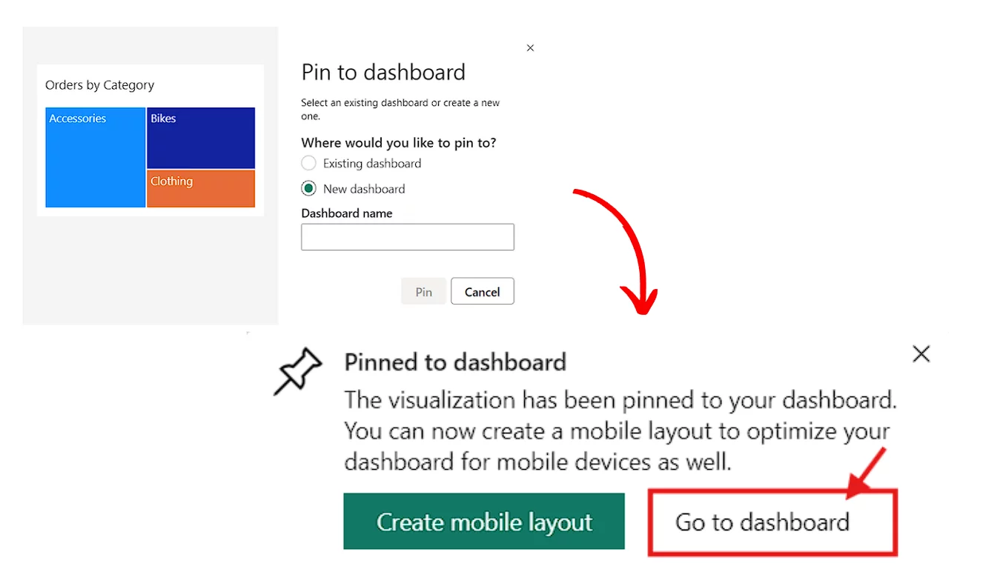This screenshot has width=1003, height=572.
Task: Select the orange Clothing segment
Action: (200, 188)
